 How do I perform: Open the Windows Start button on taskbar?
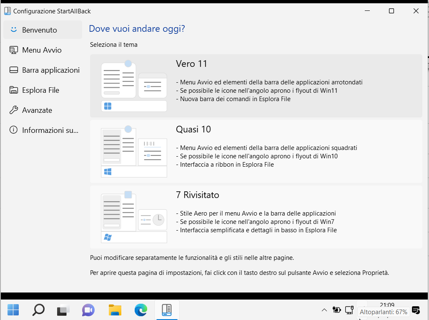[x=13, y=310]
